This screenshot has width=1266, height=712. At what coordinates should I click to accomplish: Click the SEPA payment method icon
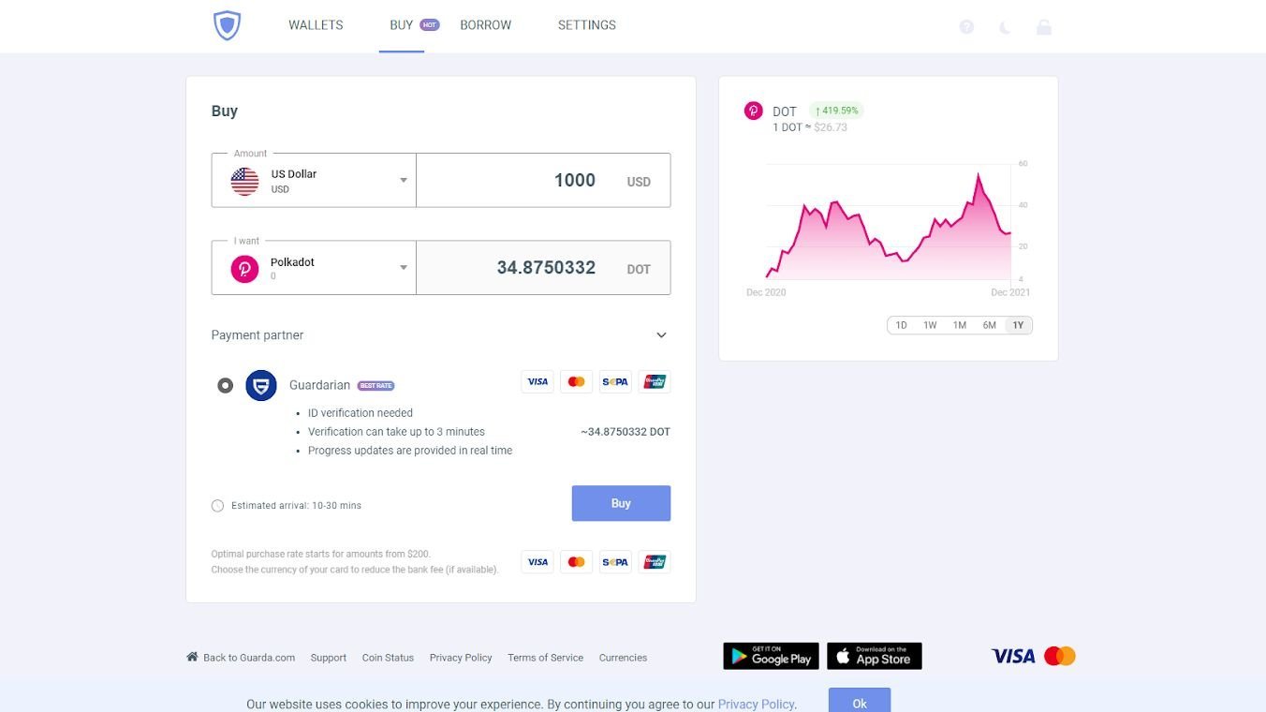pos(615,381)
